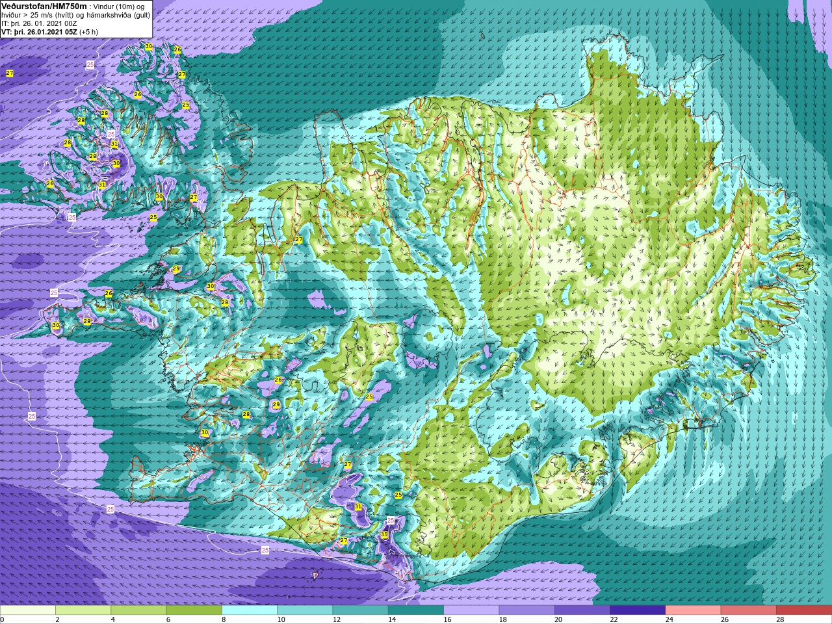
Task: Select the 16–18 m/s lavender legend swatch
Action: point(471,610)
